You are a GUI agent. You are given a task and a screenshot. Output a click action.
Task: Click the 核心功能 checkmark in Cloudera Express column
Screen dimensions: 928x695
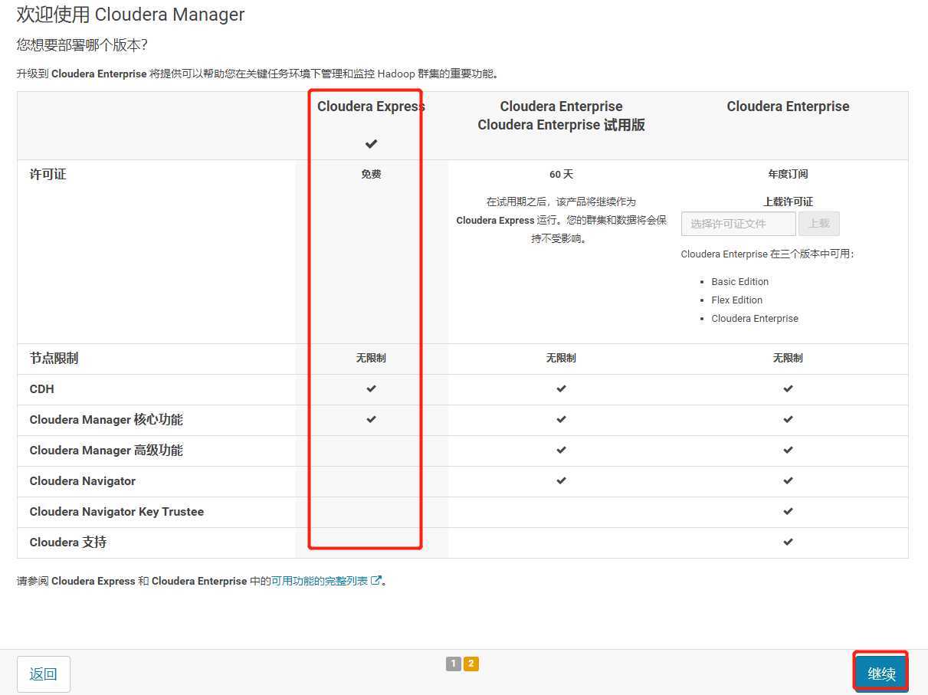point(371,419)
